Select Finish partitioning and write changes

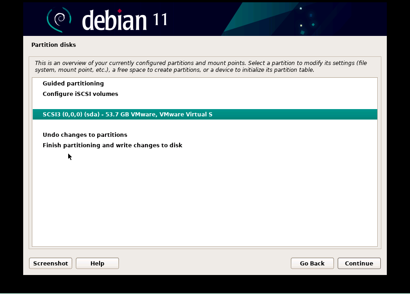(112, 145)
